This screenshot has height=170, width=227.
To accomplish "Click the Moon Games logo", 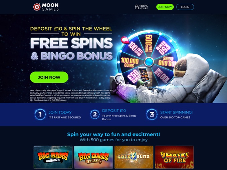I will coord(46,7).
